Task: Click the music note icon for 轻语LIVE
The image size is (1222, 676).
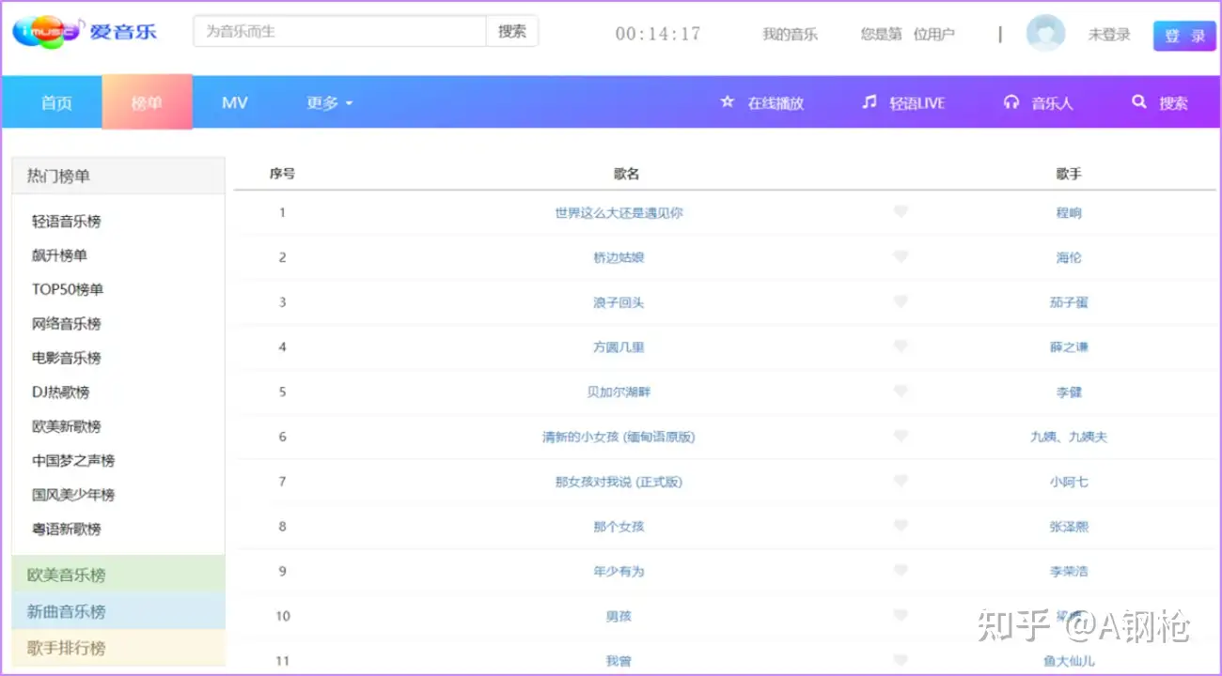Action: 869,102
